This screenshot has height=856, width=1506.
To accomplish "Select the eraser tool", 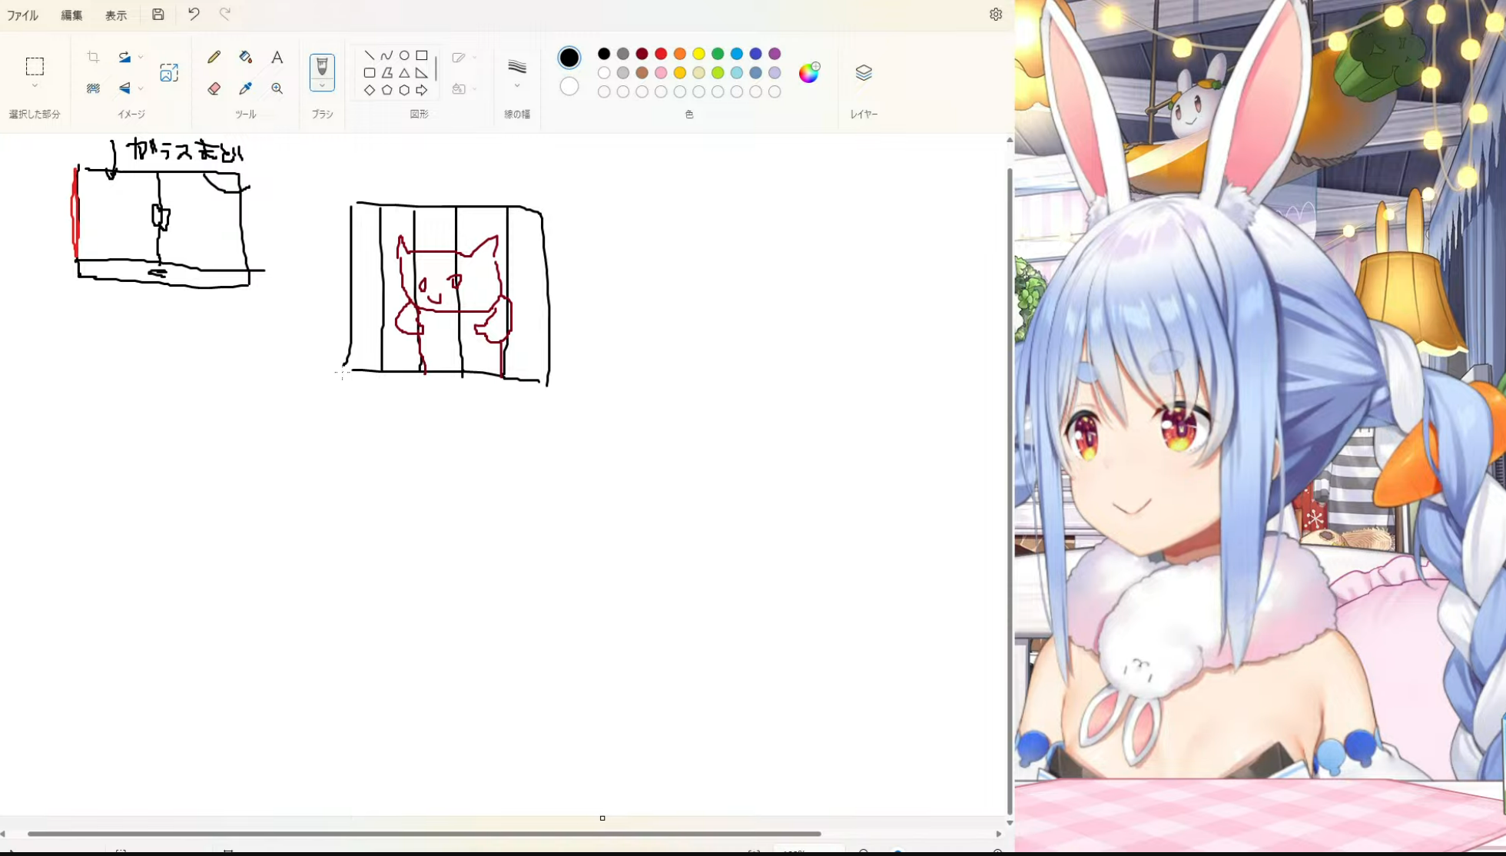I will point(214,88).
